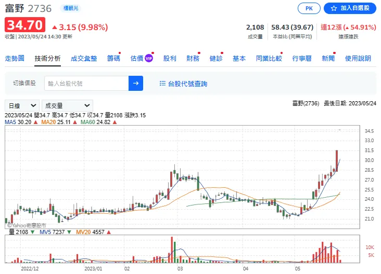
Task: Click 最後日期: 2023/05/24 text
Action: coord(350,103)
